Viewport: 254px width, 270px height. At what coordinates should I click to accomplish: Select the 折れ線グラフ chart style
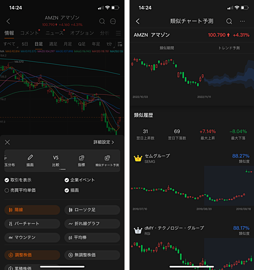(92, 224)
